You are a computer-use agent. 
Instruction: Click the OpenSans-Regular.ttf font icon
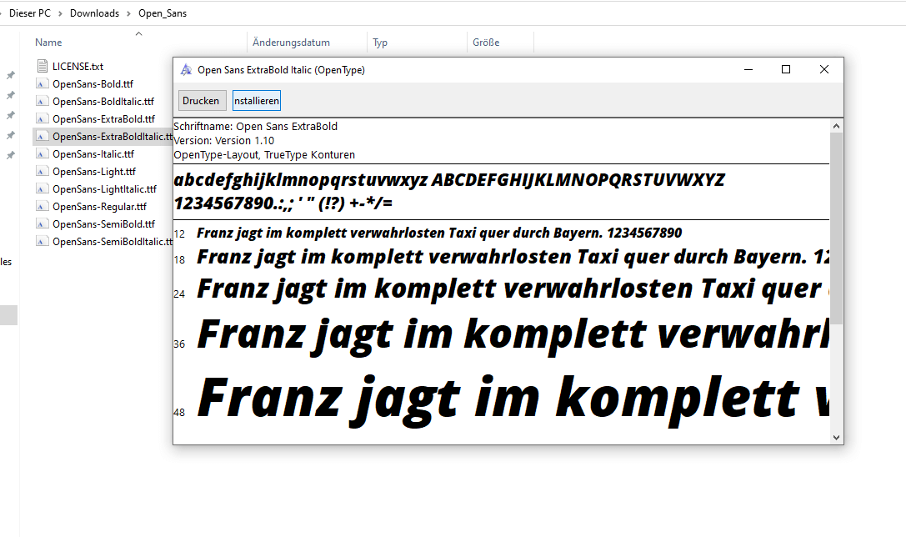[42, 206]
